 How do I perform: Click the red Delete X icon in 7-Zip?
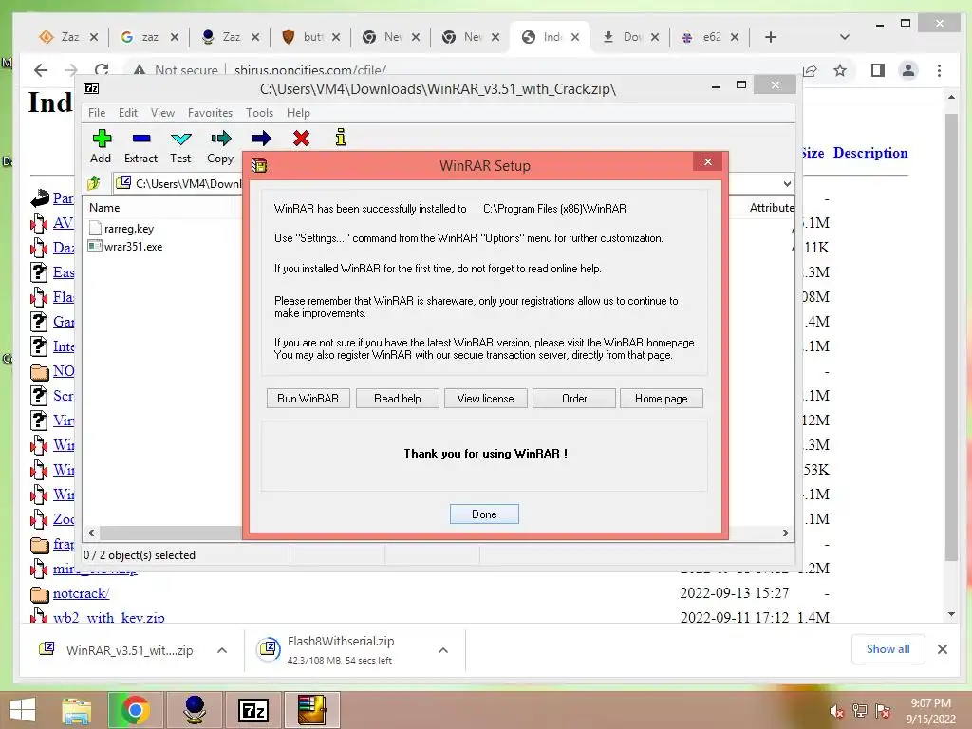(301, 139)
